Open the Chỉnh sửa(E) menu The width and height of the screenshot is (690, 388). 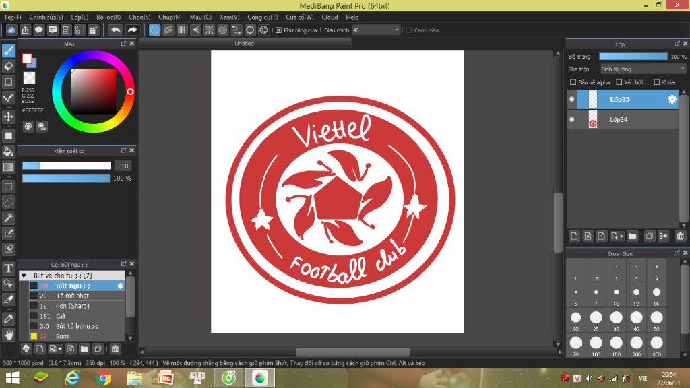pos(46,17)
